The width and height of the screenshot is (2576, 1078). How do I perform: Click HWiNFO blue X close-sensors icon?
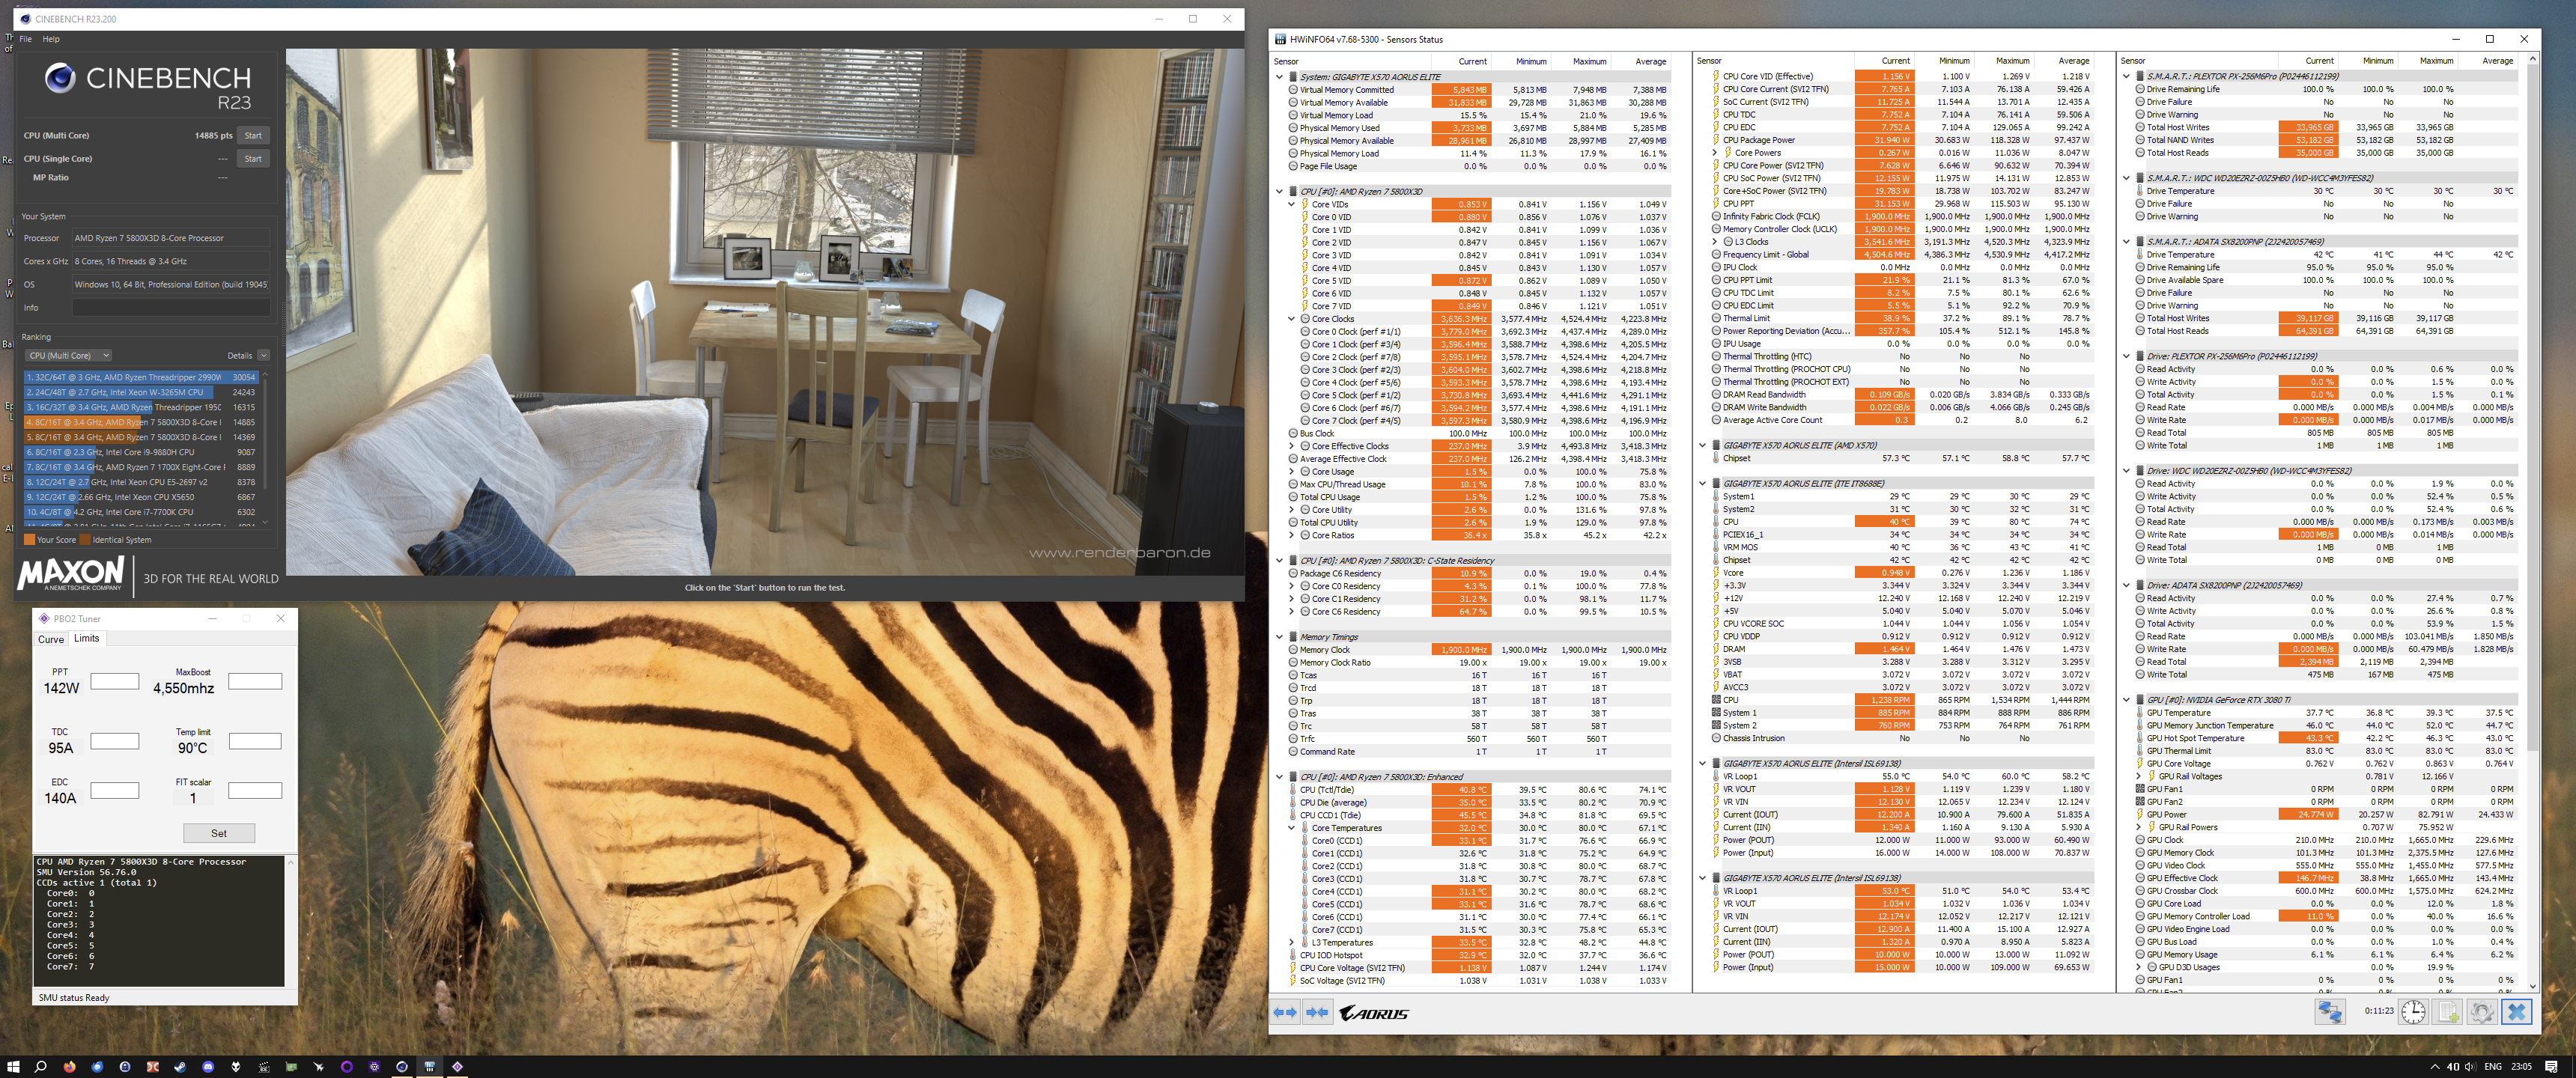(2516, 1012)
